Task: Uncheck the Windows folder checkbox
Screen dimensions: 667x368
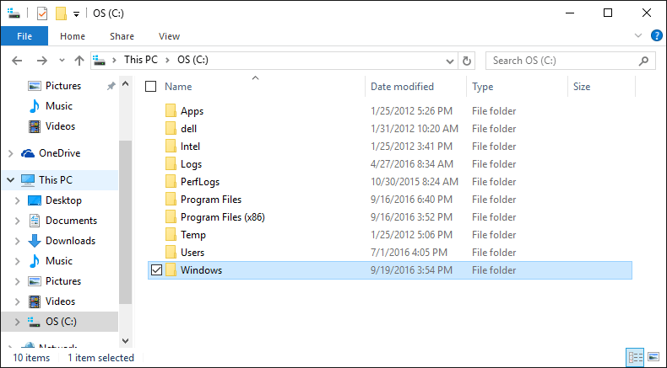Action: (x=156, y=270)
